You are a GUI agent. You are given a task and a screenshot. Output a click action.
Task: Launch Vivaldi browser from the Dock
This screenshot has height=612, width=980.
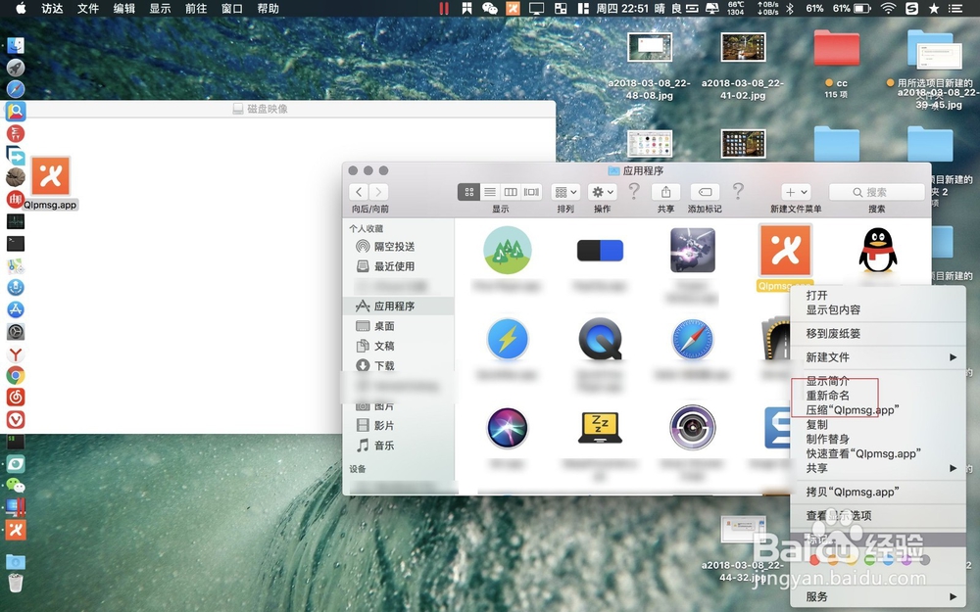coord(16,419)
